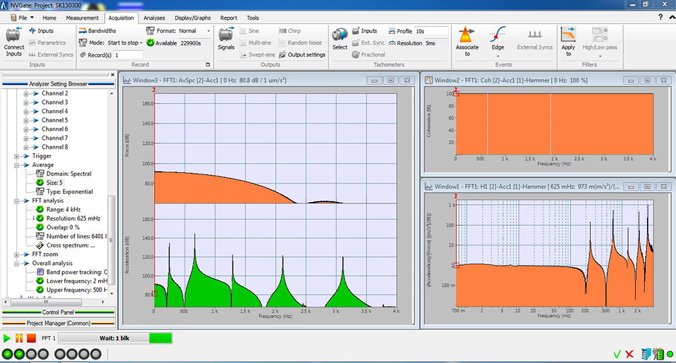
Task: Click the Record(s) icon
Action: [82, 55]
